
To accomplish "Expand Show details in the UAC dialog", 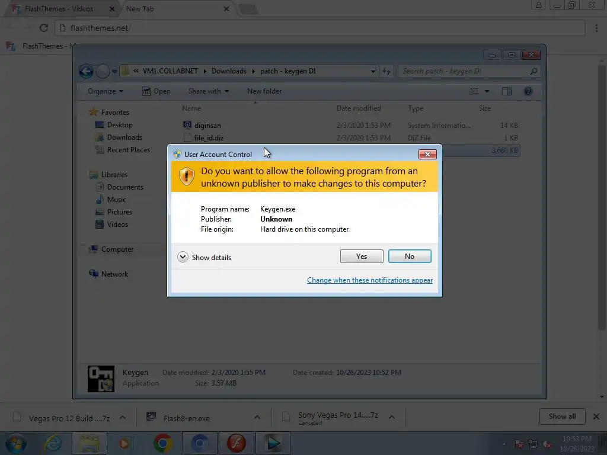I will [x=204, y=257].
